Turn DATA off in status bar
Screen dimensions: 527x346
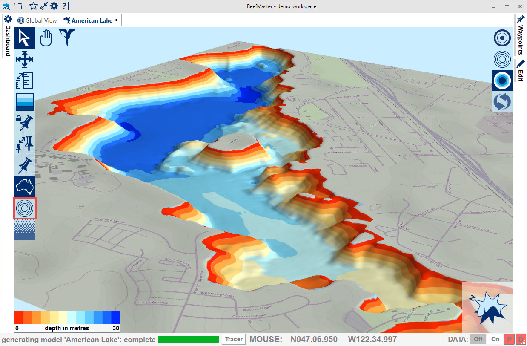coord(478,340)
